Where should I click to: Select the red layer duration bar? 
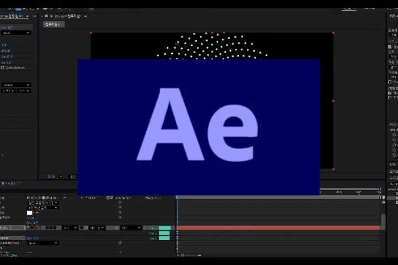click(278, 228)
